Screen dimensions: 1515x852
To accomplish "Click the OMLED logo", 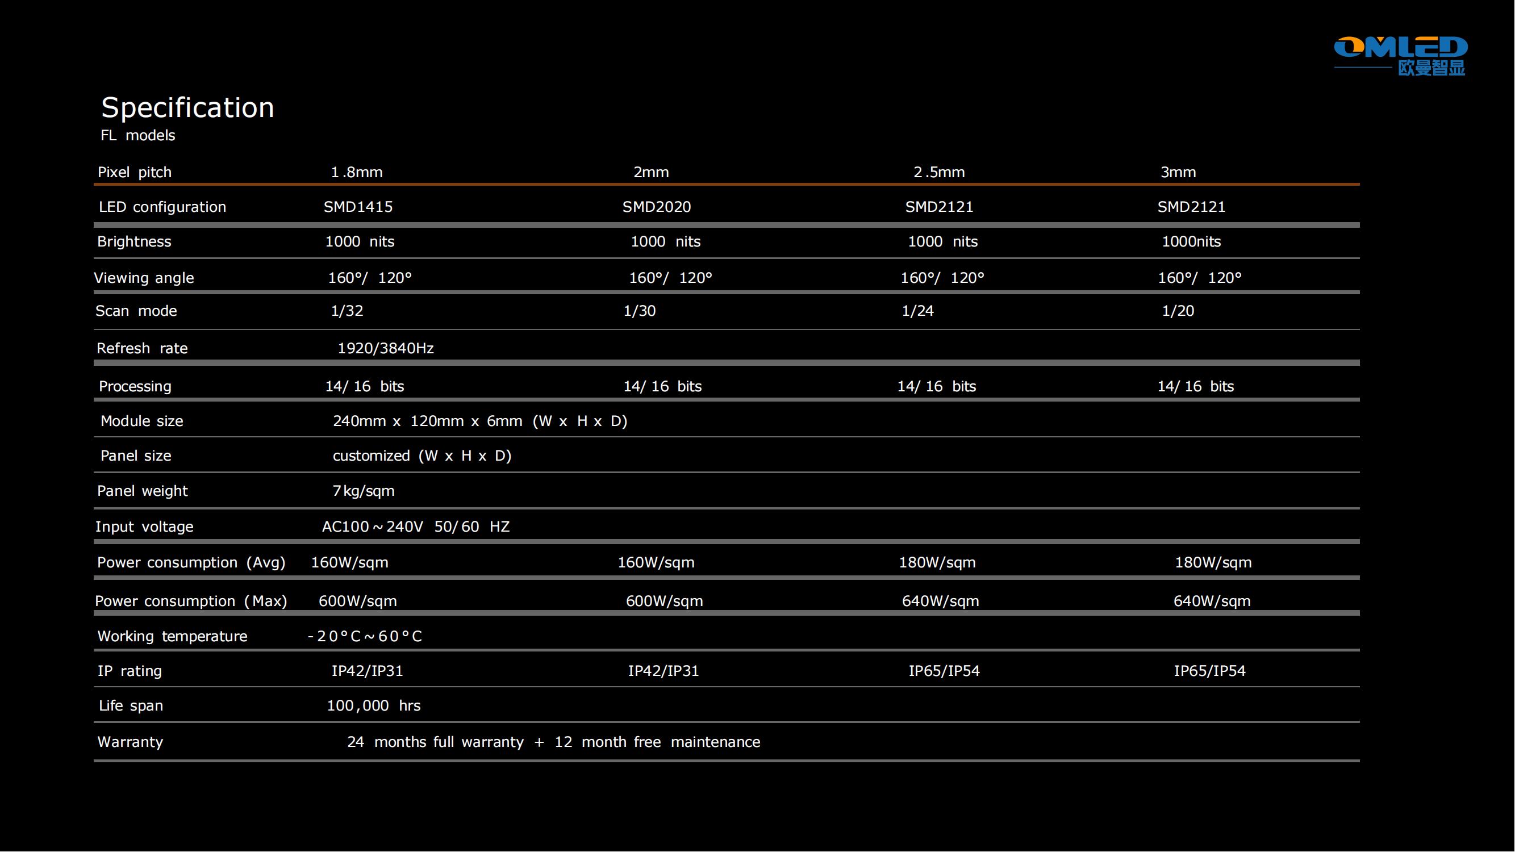I will pyautogui.click(x=1401, y=56).
